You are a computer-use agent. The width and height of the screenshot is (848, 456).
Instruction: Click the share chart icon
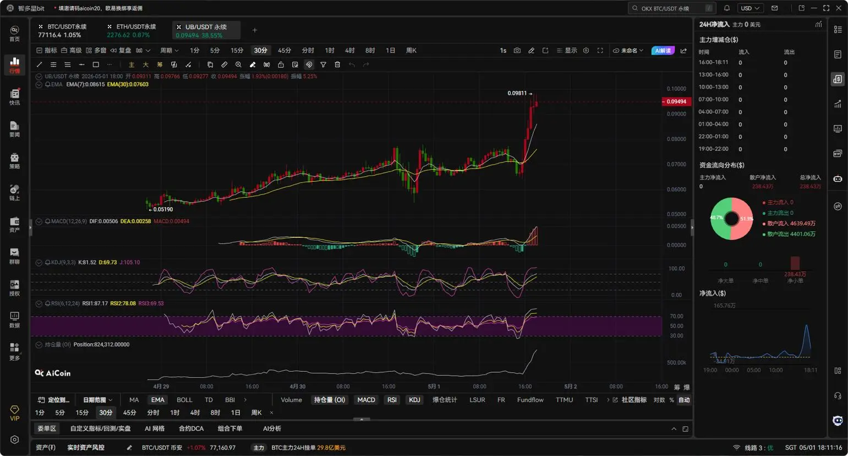pos(683,51)
